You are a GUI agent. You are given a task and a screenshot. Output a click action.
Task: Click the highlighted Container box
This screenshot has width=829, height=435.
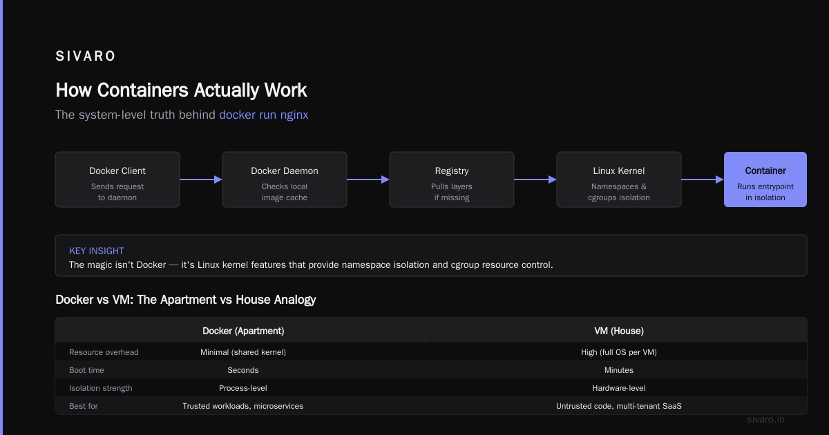765,180
